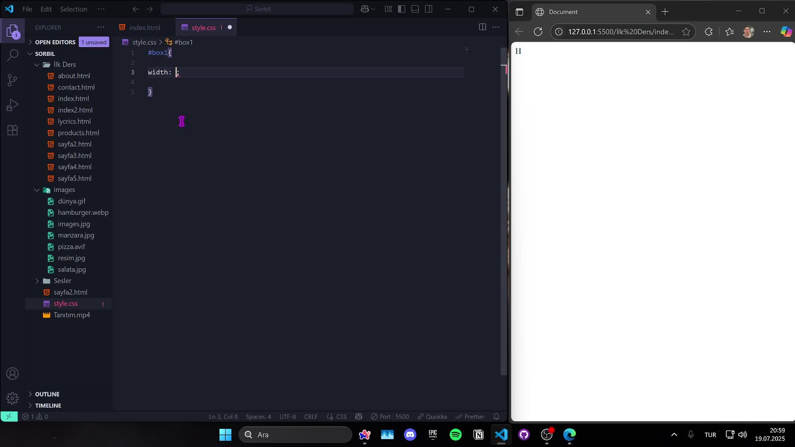Click the Sorbil command center search box
Screen dimensions: 795x447
tap(257, 9)
